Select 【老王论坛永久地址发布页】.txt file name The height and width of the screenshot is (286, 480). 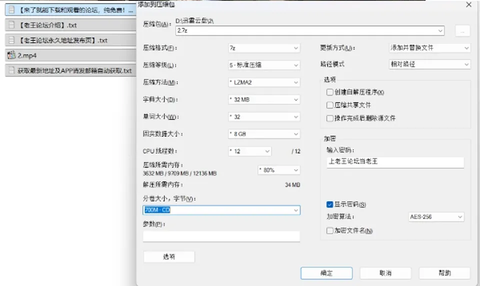[x=63, y=40]
